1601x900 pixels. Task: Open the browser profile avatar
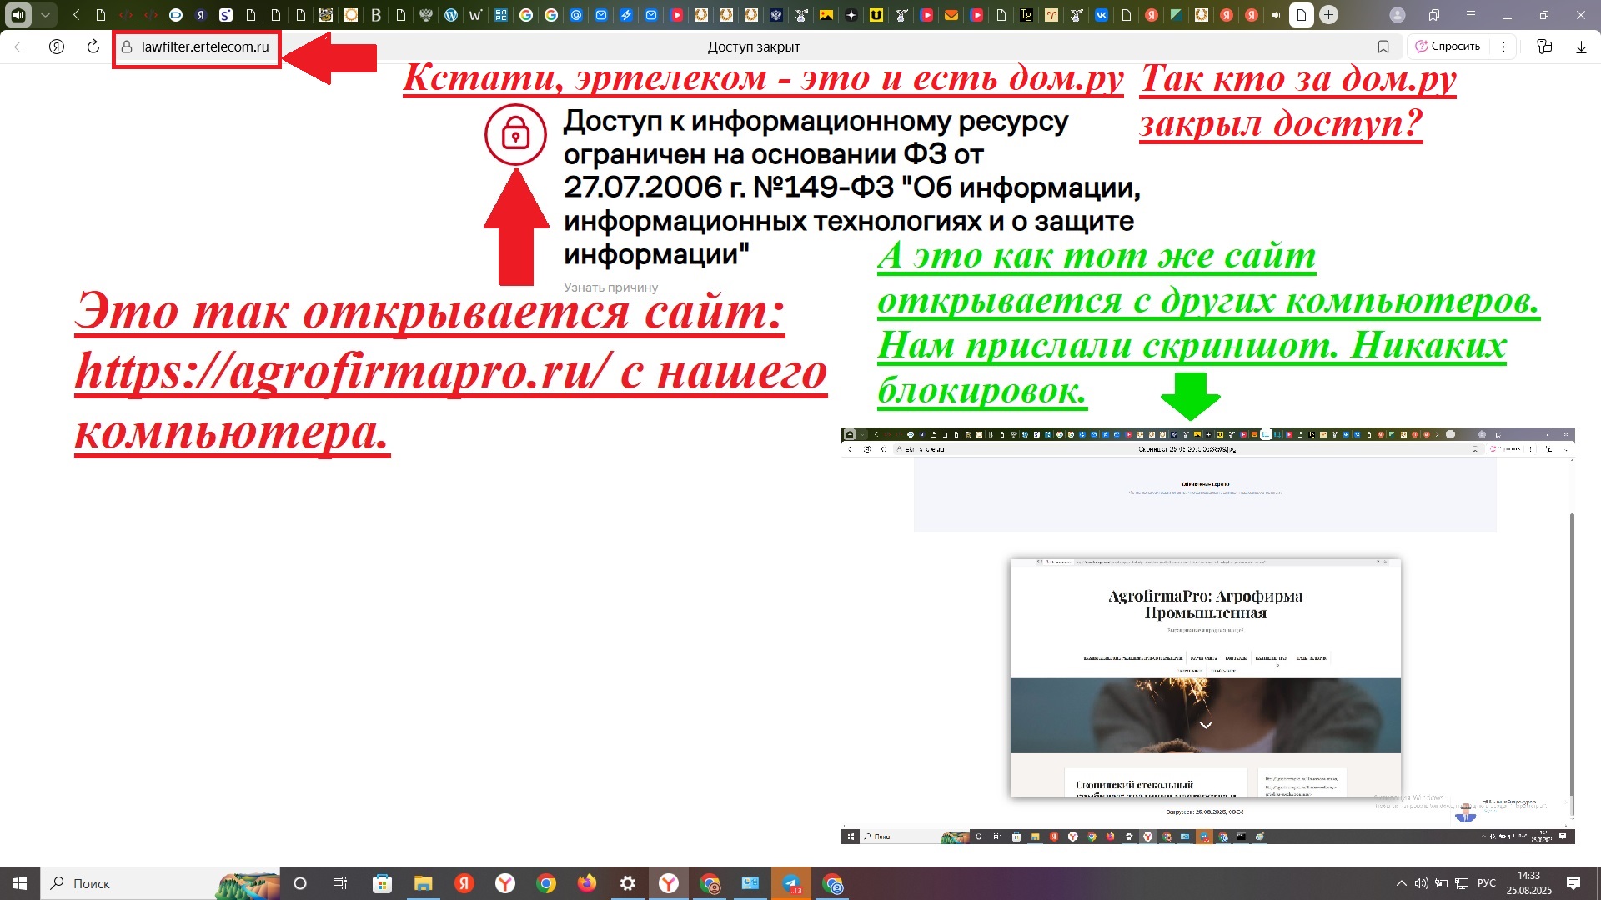(x=1398, y=15)
